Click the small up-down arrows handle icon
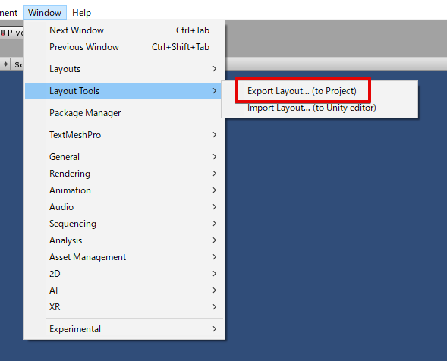Viewport: 447px width, 361px height. pyautogui.click(x=5, y=64)
